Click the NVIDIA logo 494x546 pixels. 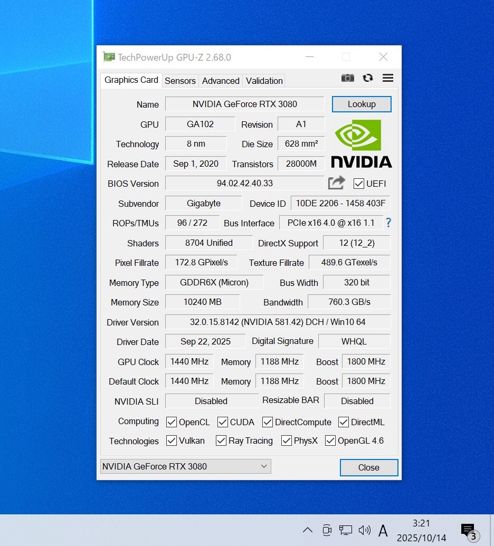coord(362,143)
